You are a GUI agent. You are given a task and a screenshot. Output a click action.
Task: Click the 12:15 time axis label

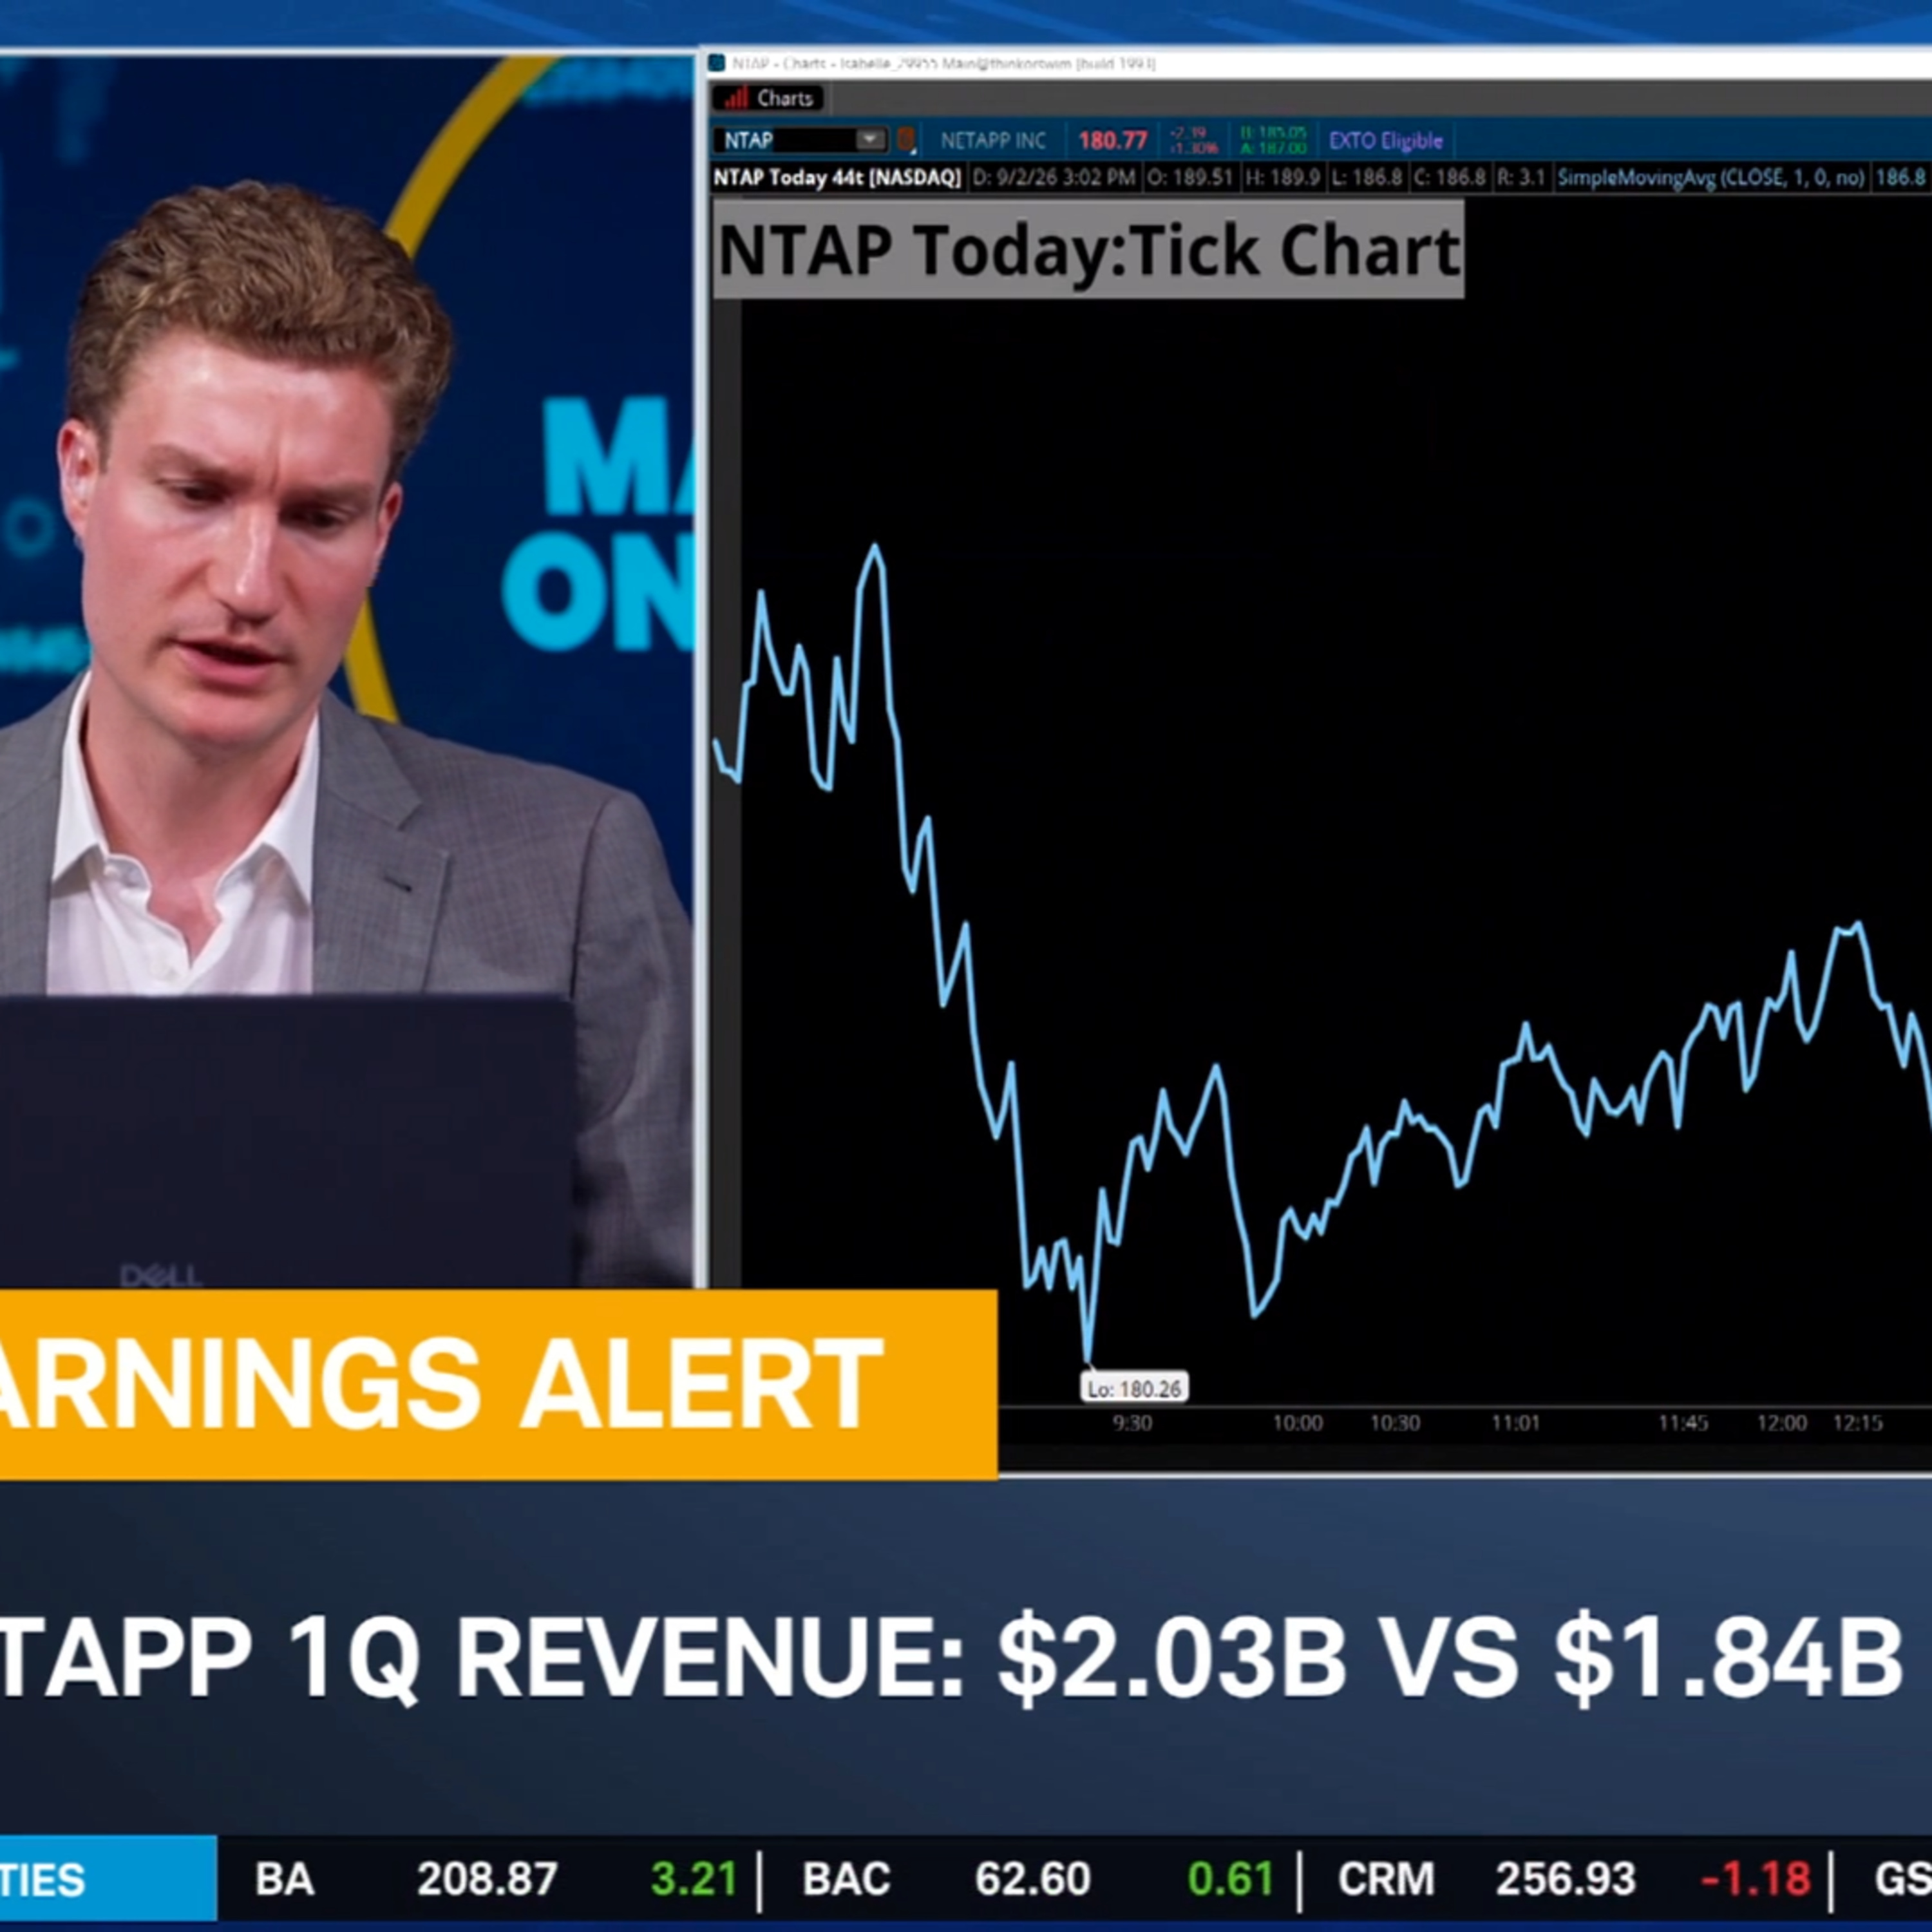(x=1858, y=1423)
